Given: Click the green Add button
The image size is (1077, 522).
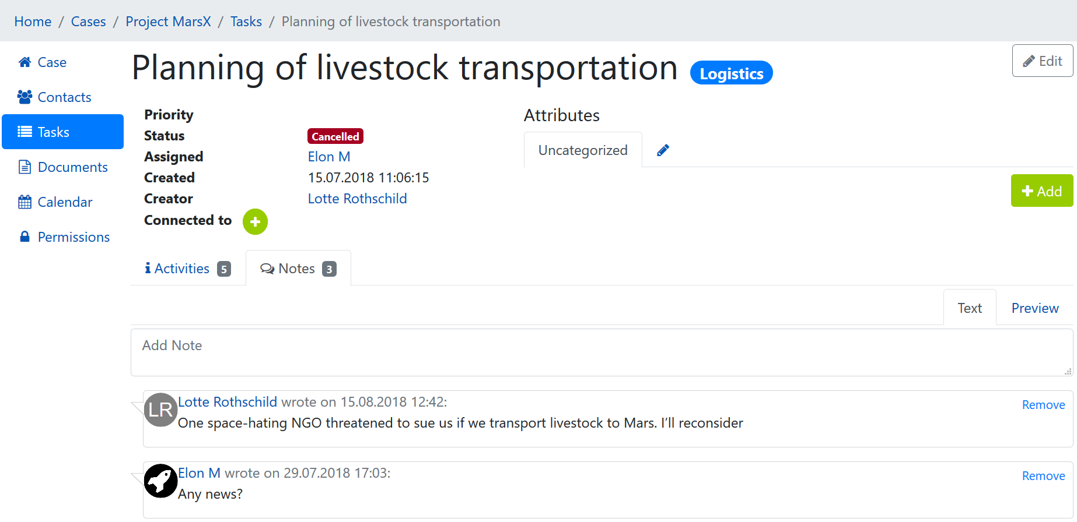Looking at the screenshot, I should pyautogui.click(x=1041, y=191).
